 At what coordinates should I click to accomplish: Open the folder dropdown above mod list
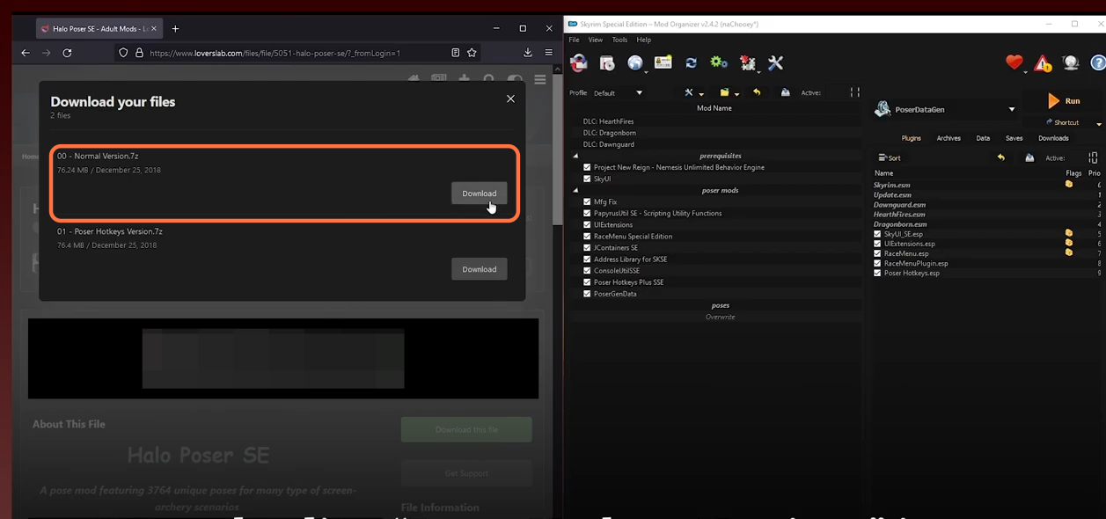729,92
